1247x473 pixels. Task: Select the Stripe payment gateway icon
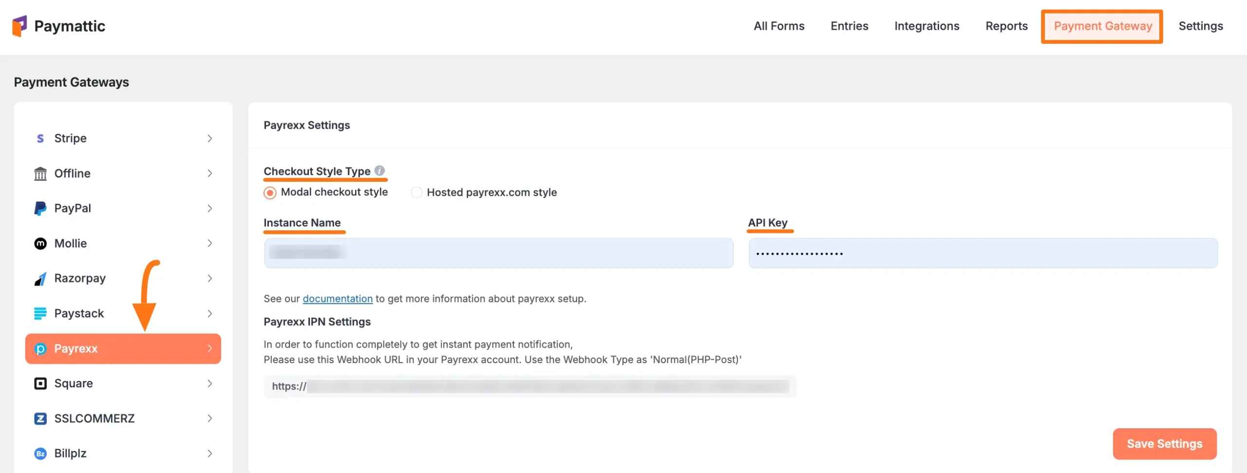[40, 138]
